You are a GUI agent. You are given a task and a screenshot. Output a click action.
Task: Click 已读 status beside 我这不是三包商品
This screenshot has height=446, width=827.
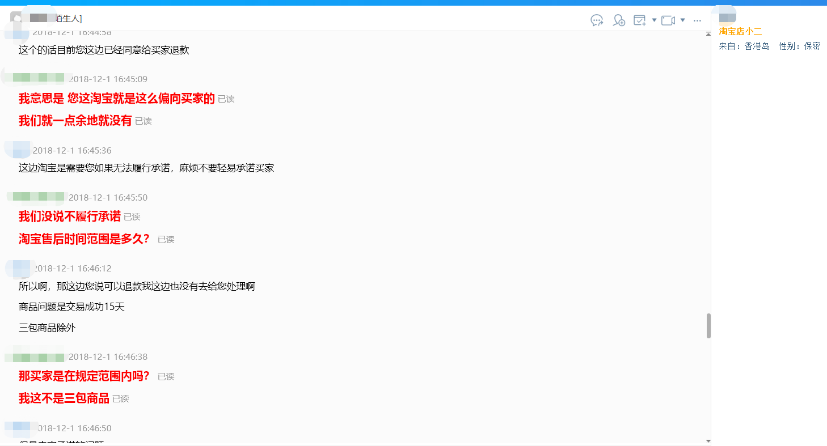click(x=121, y=399)
